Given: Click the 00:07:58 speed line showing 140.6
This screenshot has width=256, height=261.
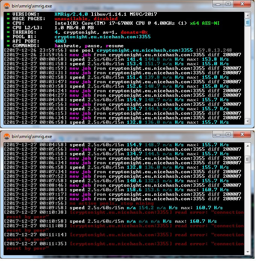Looking at the screenshot, I should pos(116,181).
